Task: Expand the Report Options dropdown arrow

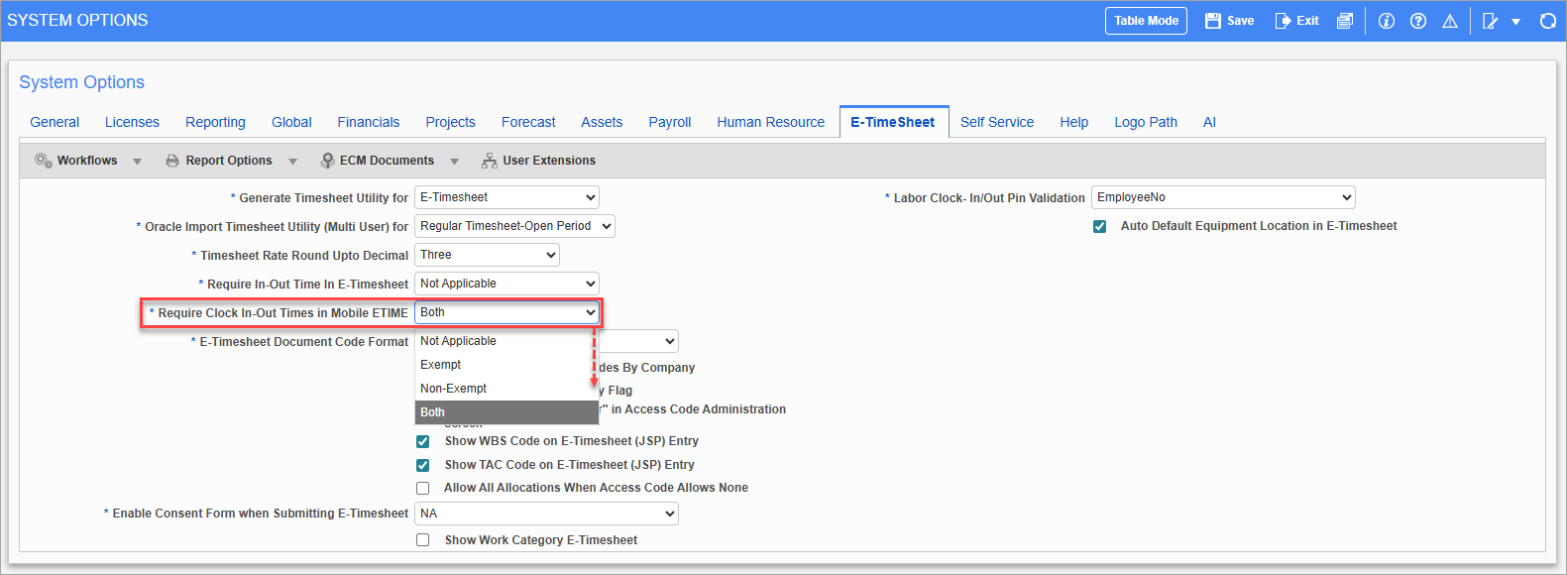Action: click(292, 162)
